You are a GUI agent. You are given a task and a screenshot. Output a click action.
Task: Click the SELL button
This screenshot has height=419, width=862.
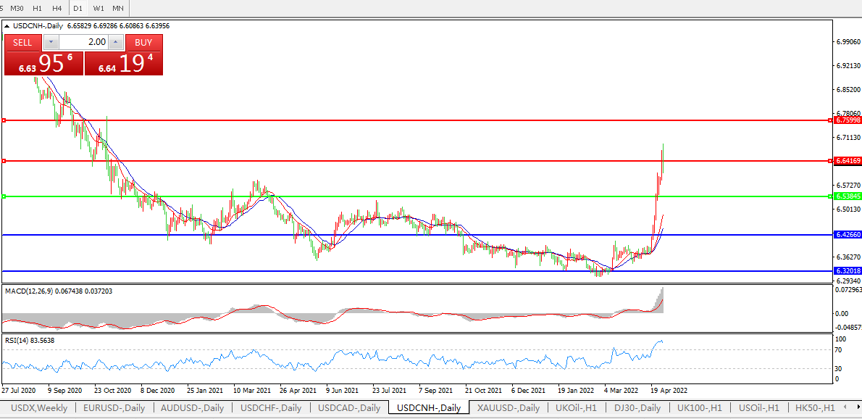pyautogui.click(x=22, y=42)
